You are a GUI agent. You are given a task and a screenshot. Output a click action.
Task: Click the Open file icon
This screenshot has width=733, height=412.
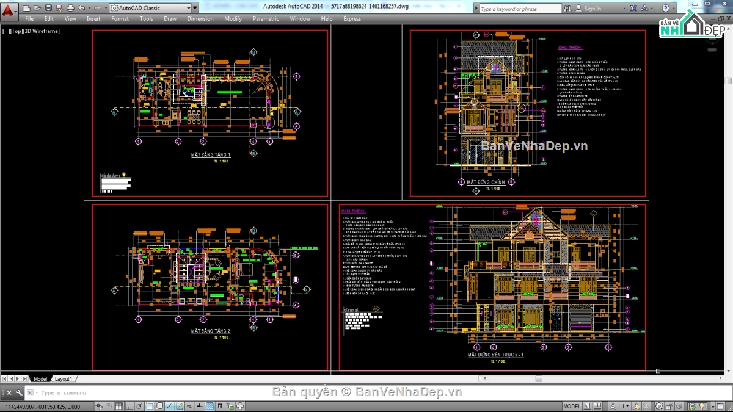(x=37, y=9)
